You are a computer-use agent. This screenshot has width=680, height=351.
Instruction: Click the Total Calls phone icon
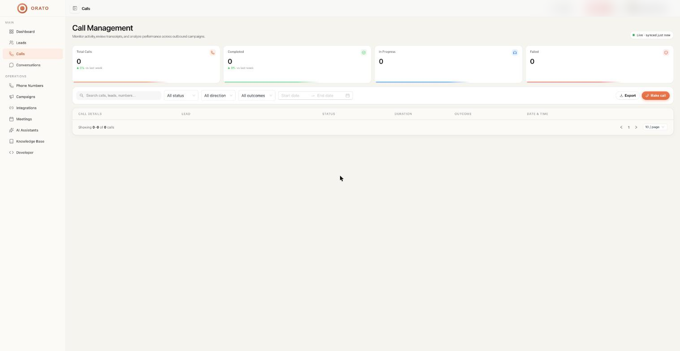coord(212,52)
